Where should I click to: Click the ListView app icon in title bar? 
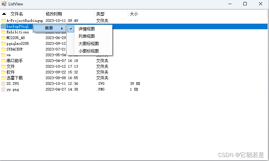pos(4,4)
